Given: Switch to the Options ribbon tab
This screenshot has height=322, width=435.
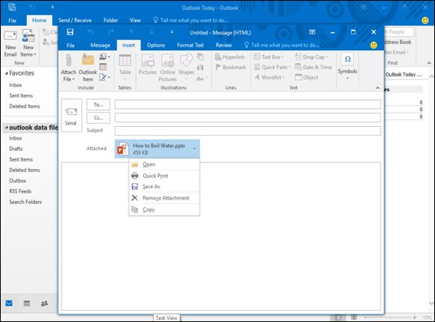Looking at the screenshot, I should pyautogui.click(x=156, y=45).
